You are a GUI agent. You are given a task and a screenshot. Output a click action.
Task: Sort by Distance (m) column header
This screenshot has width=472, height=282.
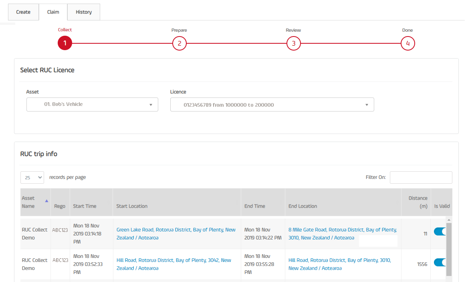coord(416,202)
